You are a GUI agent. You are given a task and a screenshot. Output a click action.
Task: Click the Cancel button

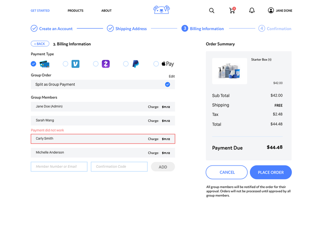pyautogui.click(x=227, y=172)
